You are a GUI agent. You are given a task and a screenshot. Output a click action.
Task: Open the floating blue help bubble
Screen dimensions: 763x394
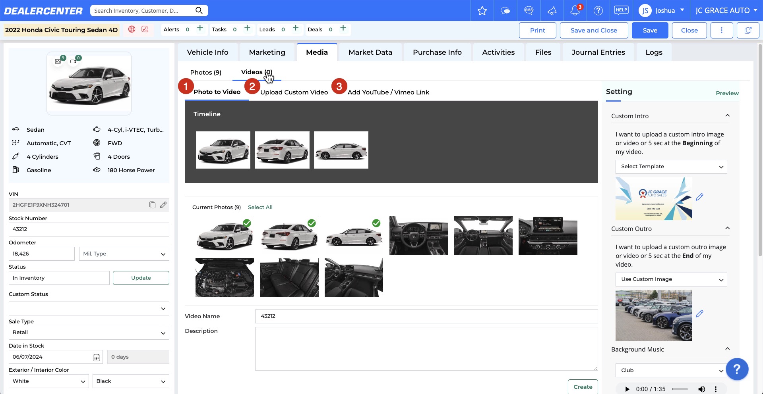coord(737,369)
